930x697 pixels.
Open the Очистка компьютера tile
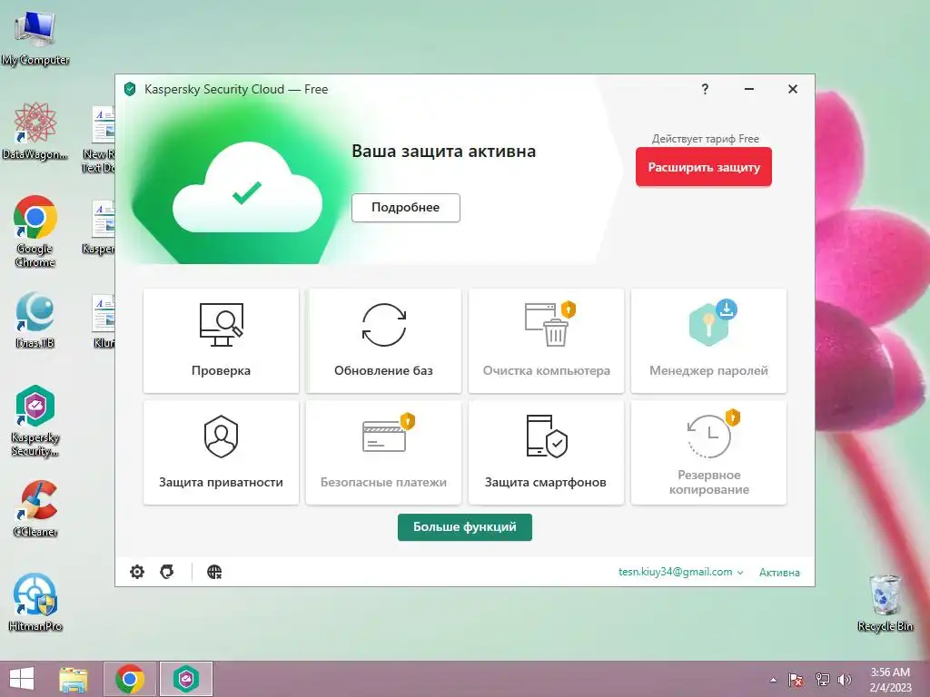546,340
